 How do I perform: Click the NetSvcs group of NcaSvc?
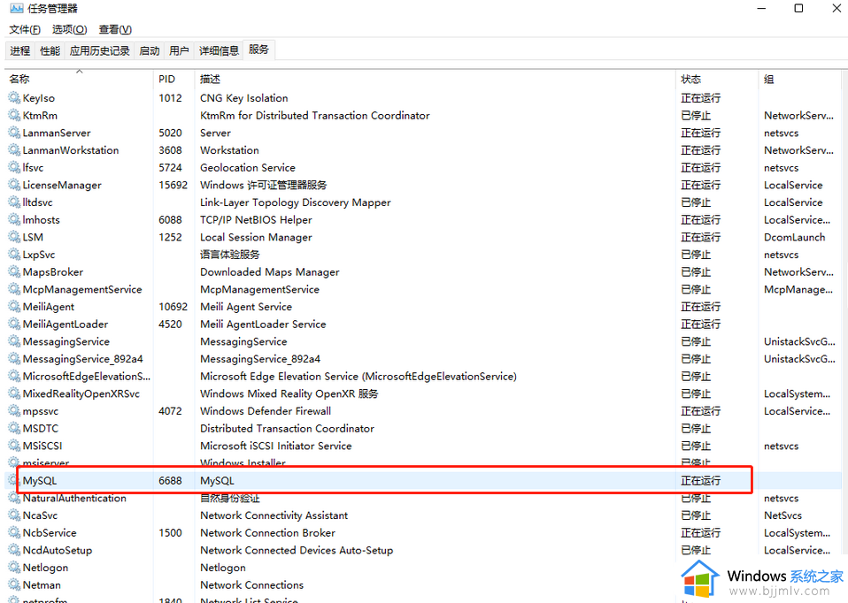point(782,515)
